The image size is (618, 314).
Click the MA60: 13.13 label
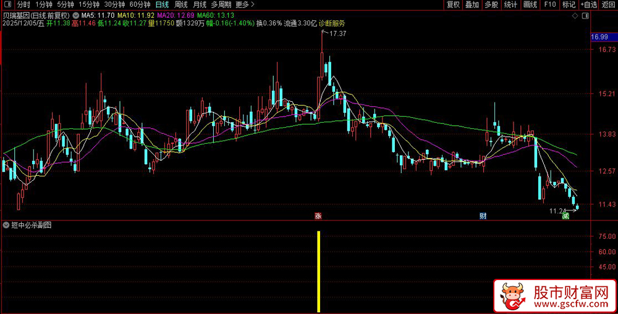(x=216, y=16)
